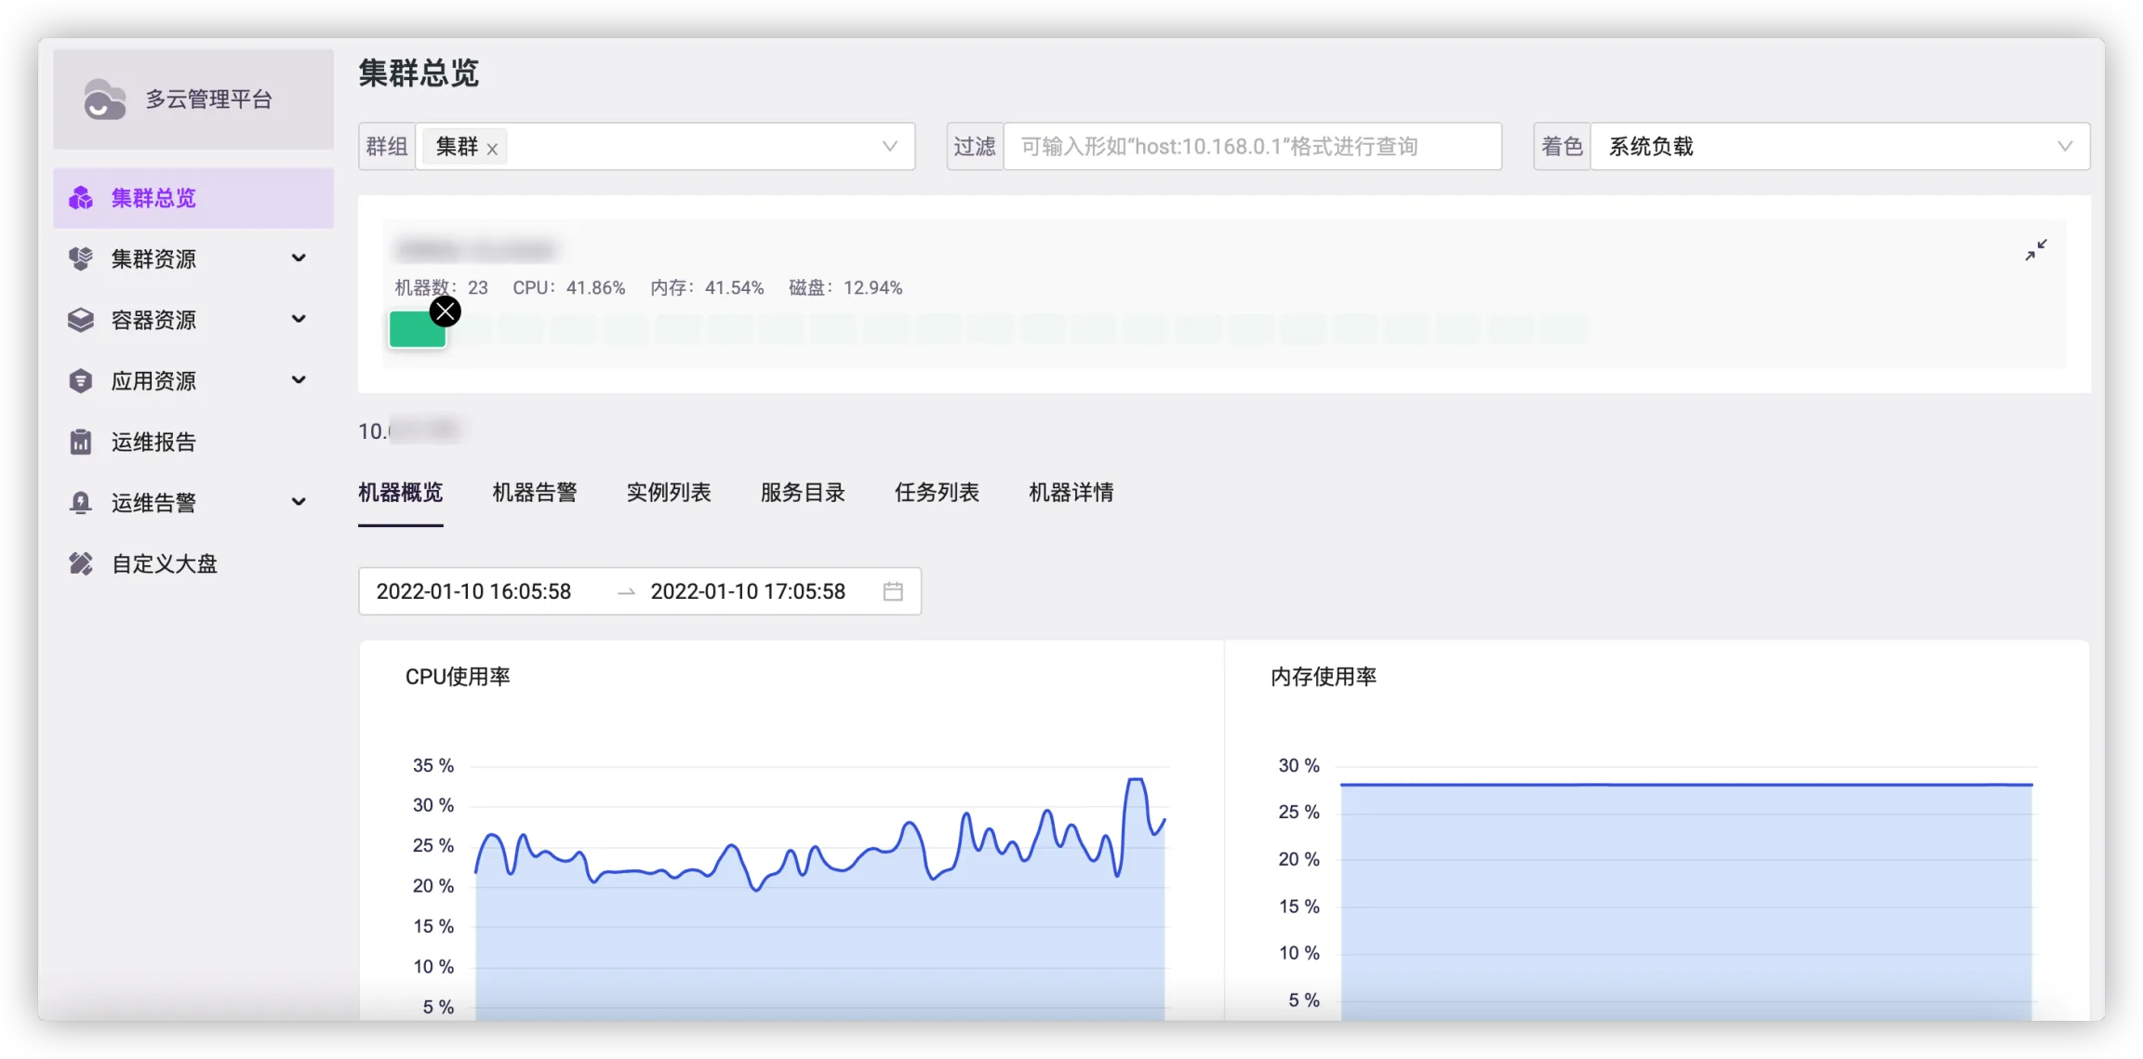Open the 群组 dropdown arrow
The height and width of the screenshot is (1059, 2143).
click(x=889, y=146)
